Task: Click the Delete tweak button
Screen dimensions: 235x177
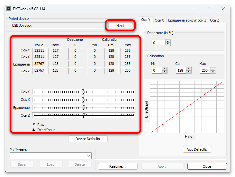Action: click(80, 164)
